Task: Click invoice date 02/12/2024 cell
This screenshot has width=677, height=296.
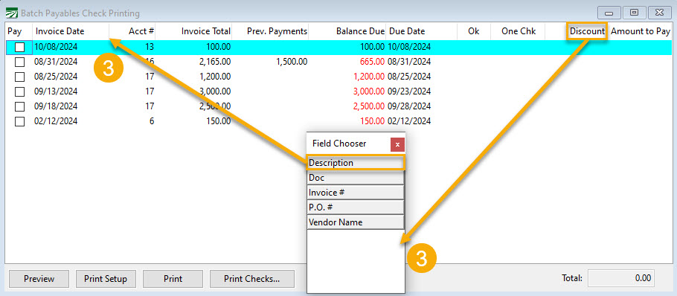Action: (56, 121)
